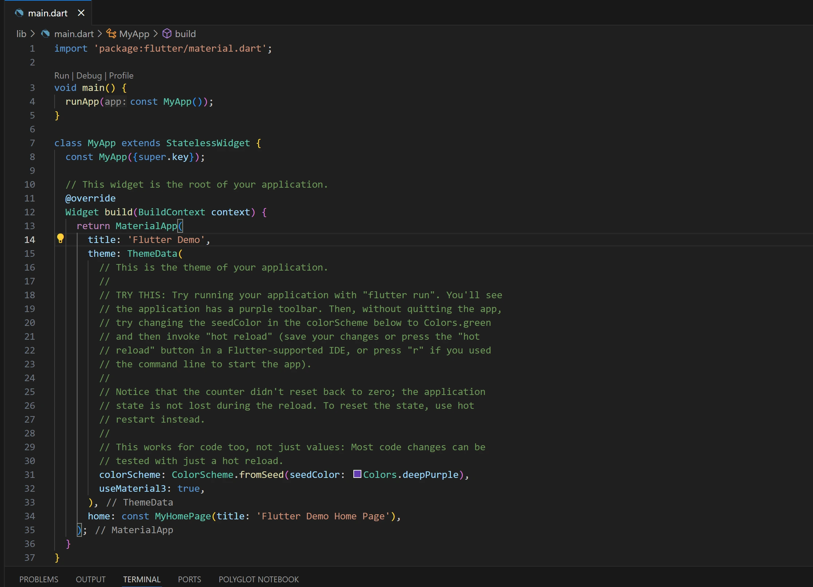Click the runApp call on line 4
This screenshot has width=813, height=587.
point(82,101)
